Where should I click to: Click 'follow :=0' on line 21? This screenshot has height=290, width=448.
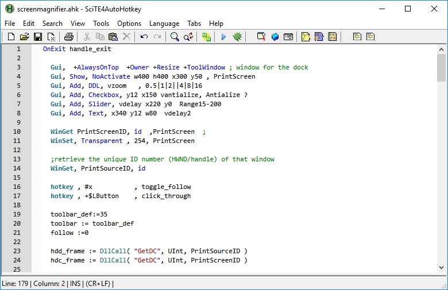pos(69,233)
